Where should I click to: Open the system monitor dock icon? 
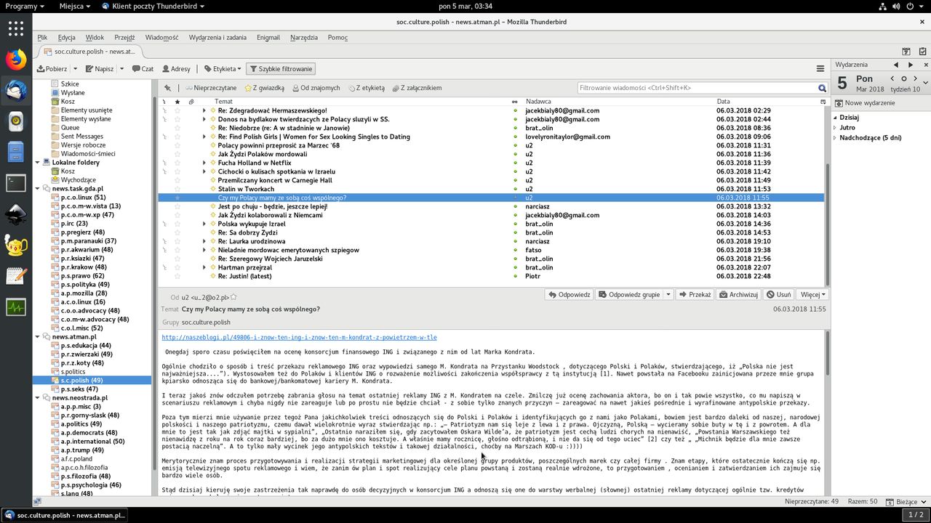(16, 307)
